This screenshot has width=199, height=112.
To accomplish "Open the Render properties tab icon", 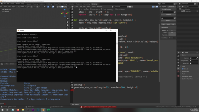I will pyautogui.click(x=178, y=60).
